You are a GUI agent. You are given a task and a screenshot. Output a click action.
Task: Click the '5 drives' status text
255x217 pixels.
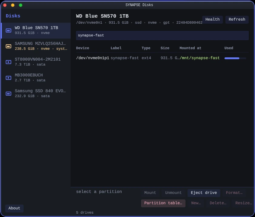coord(85,212)
